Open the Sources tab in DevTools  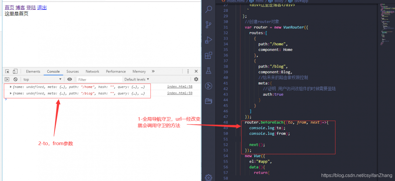pyautogui.click(x=73, y=71)
